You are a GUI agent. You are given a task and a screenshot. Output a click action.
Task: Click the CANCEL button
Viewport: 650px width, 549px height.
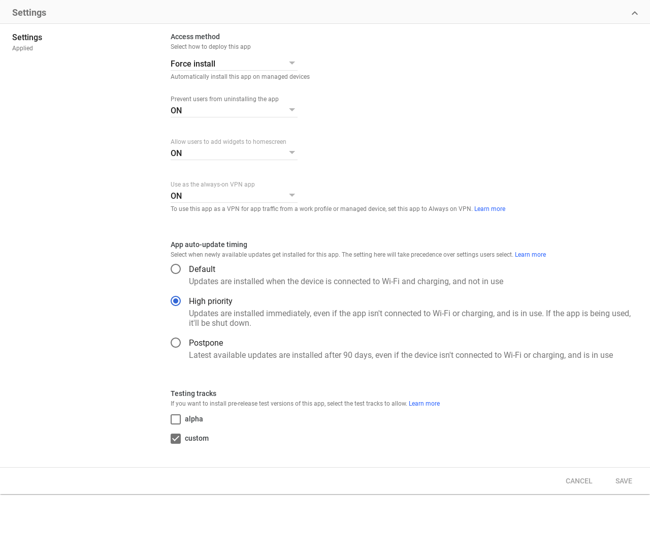point(578,481)
